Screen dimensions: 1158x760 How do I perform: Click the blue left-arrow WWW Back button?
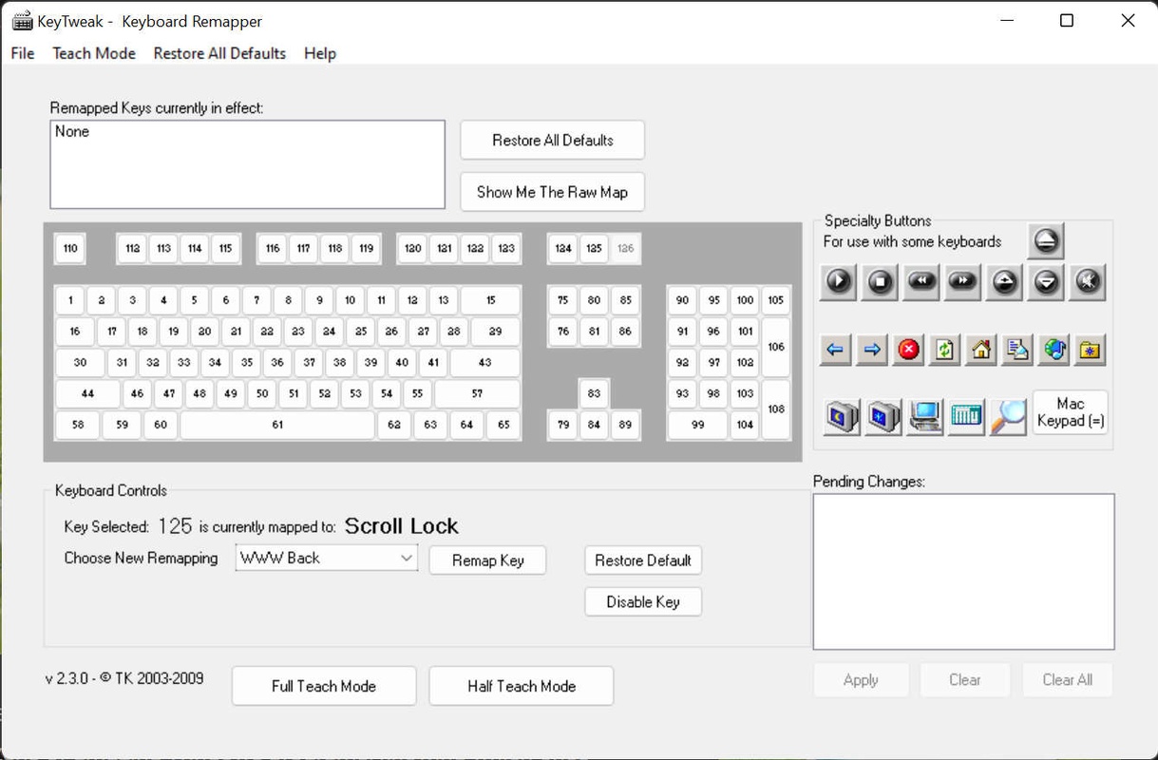(x=835, y=351)
